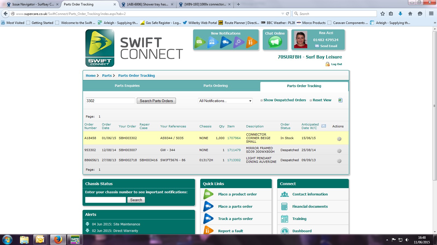The image size is (437, 245).
Task: Click the green caravan notifications icon
Action: pos(200,42)
